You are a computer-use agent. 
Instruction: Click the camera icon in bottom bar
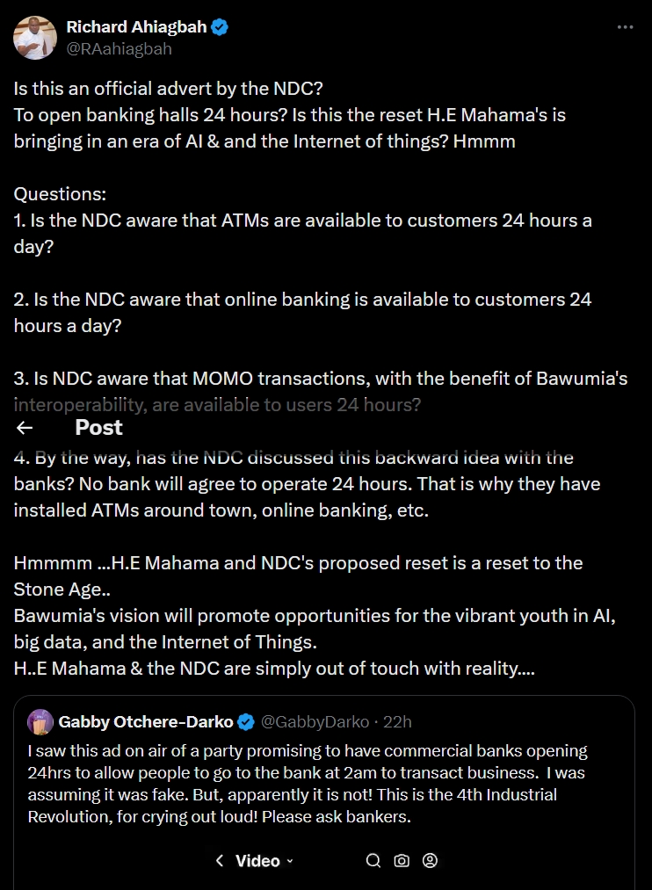click(402, 860)
